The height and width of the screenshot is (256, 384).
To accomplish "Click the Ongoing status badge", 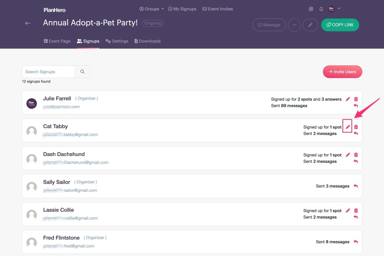I will click(153, 23).
